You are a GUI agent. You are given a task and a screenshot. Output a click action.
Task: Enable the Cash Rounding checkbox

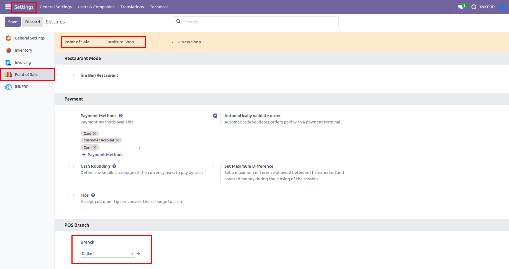pyautogui.click(x=71, y=166)
